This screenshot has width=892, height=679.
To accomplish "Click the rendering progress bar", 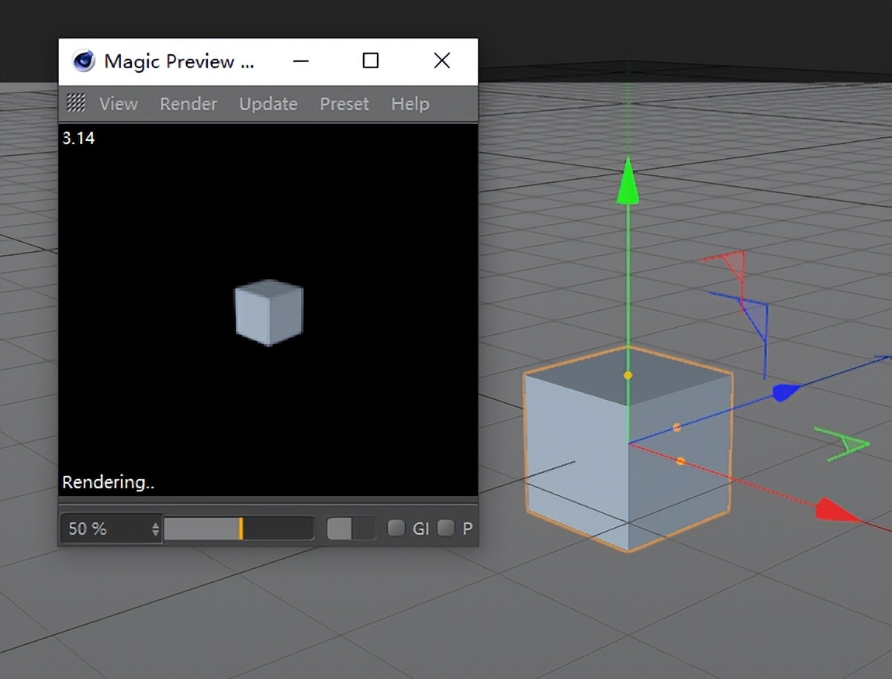I will [x=240, y=528].
